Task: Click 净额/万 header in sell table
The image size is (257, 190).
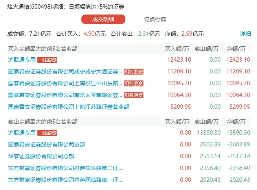Action: pos(236,122)
